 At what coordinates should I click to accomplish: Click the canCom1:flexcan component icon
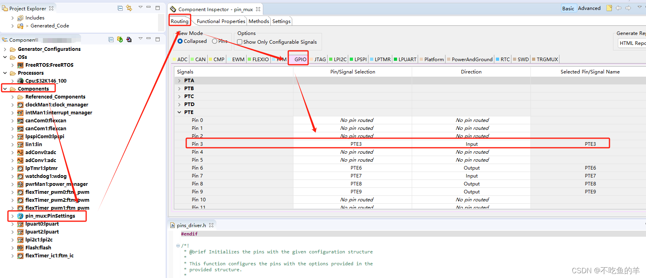pos(20,129)
